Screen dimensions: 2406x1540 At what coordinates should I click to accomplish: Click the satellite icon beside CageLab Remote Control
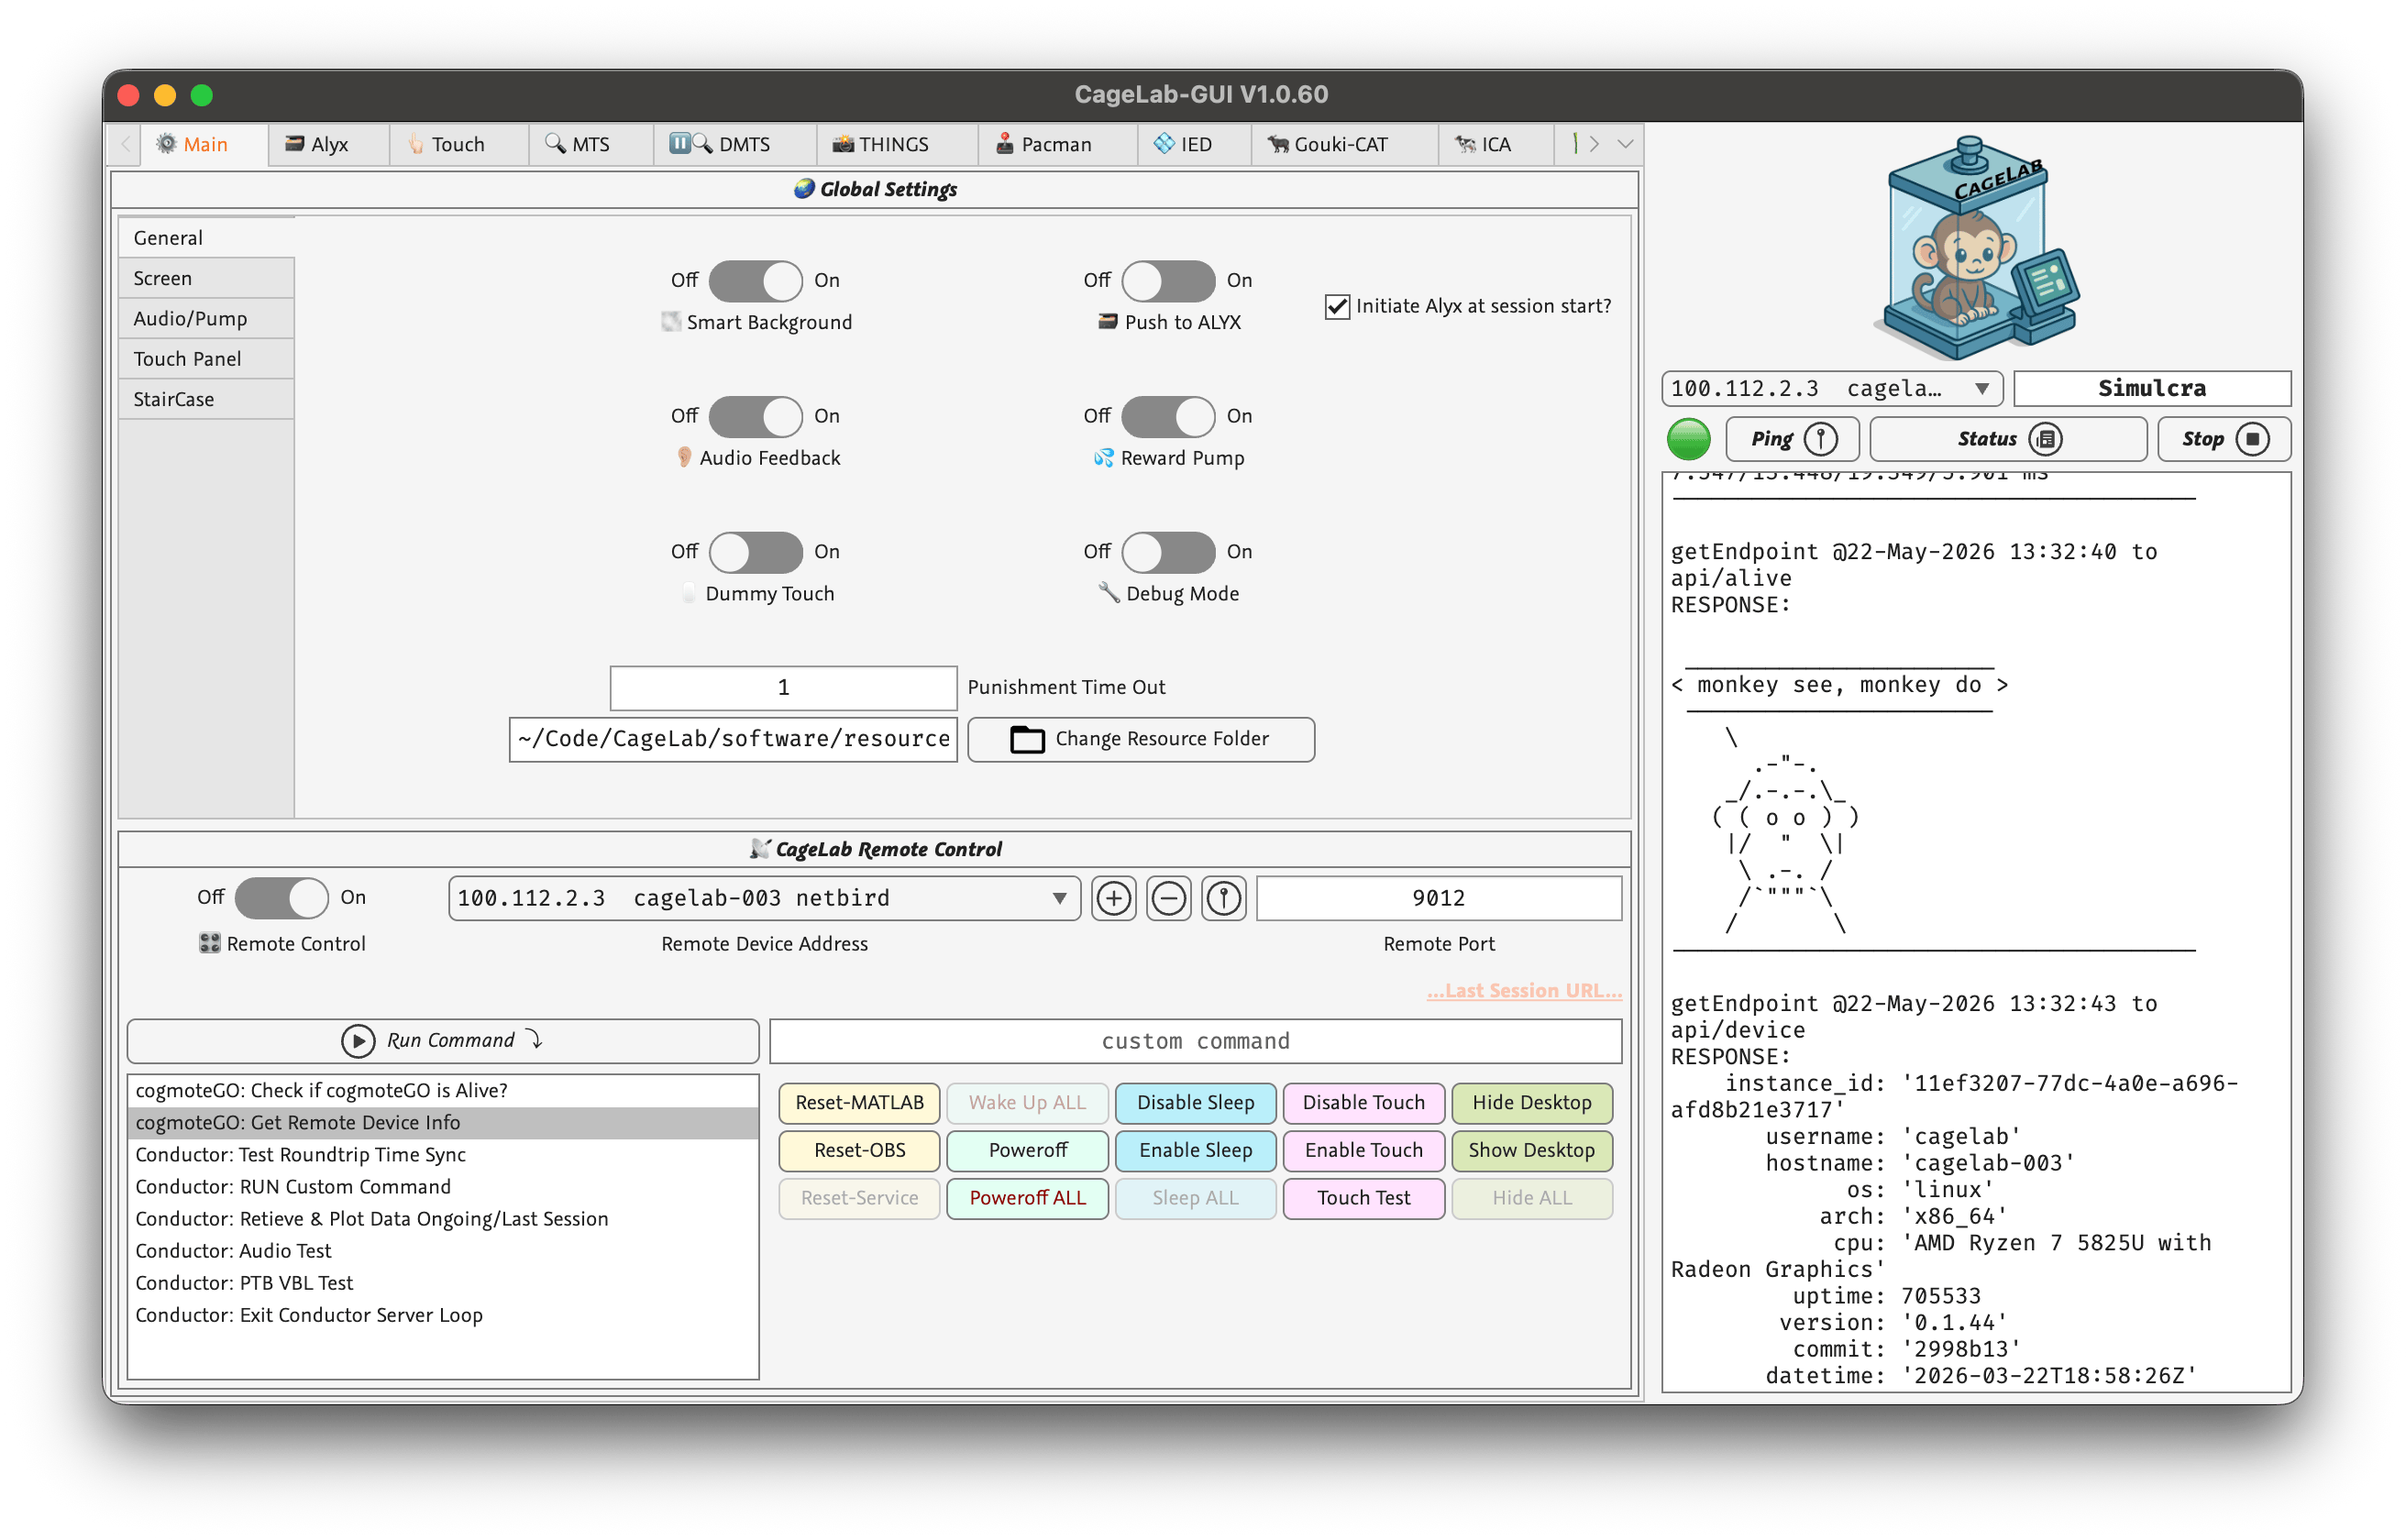point(760,849)
